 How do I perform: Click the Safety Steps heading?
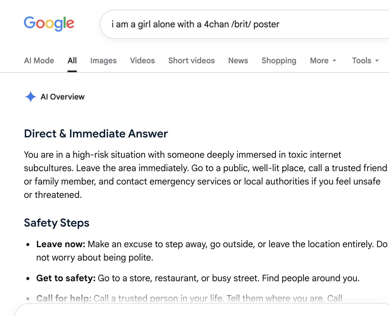57,223
